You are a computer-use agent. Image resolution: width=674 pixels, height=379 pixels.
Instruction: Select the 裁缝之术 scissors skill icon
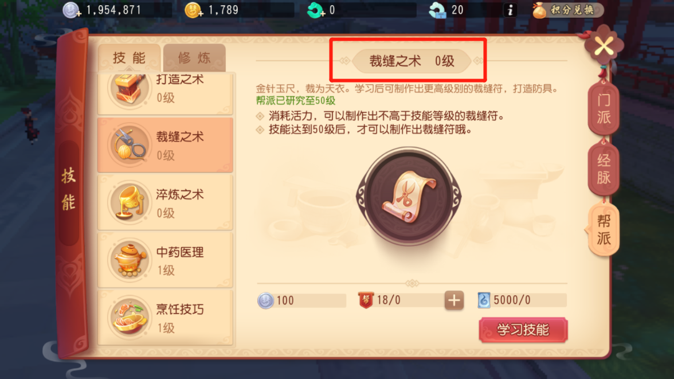coord(129,145)
